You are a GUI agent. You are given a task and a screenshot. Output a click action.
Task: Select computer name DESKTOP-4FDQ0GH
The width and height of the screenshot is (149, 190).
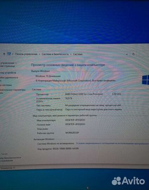coord(75,120)
